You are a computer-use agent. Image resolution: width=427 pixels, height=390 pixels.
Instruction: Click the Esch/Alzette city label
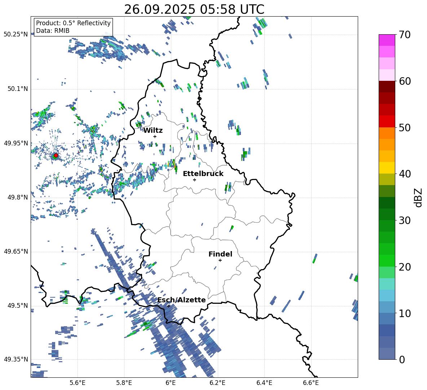pyautogui.click(x=182, y=300)
